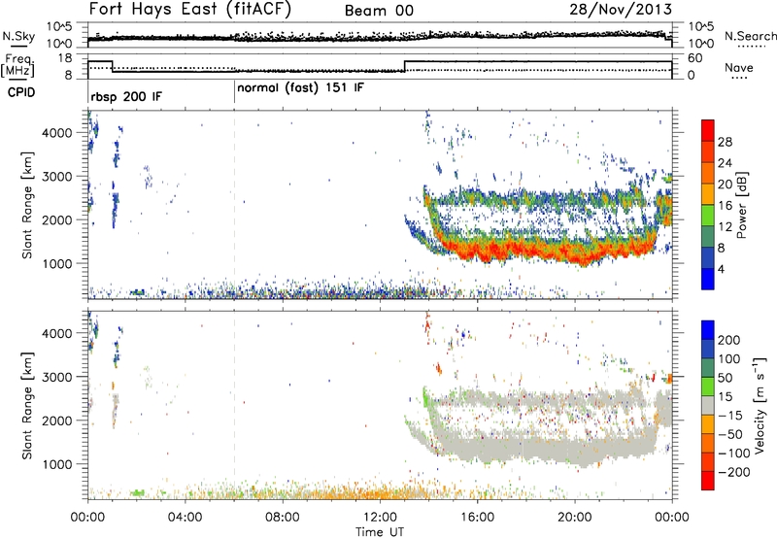
Task: Click the red segment of the Power colorbar
Action: tap(708, 131)
